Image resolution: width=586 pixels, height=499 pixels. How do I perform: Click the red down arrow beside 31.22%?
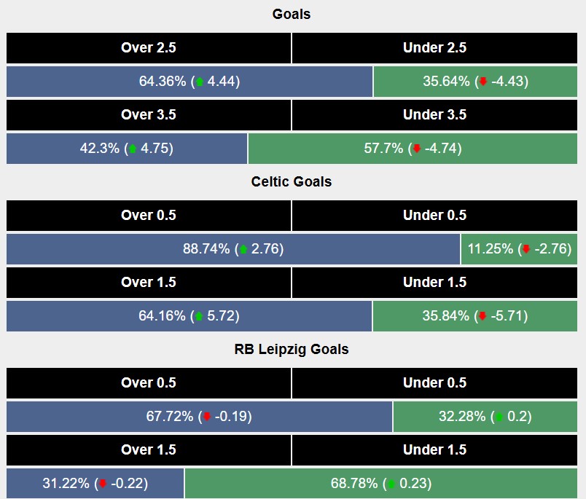[x=103, y=484]
